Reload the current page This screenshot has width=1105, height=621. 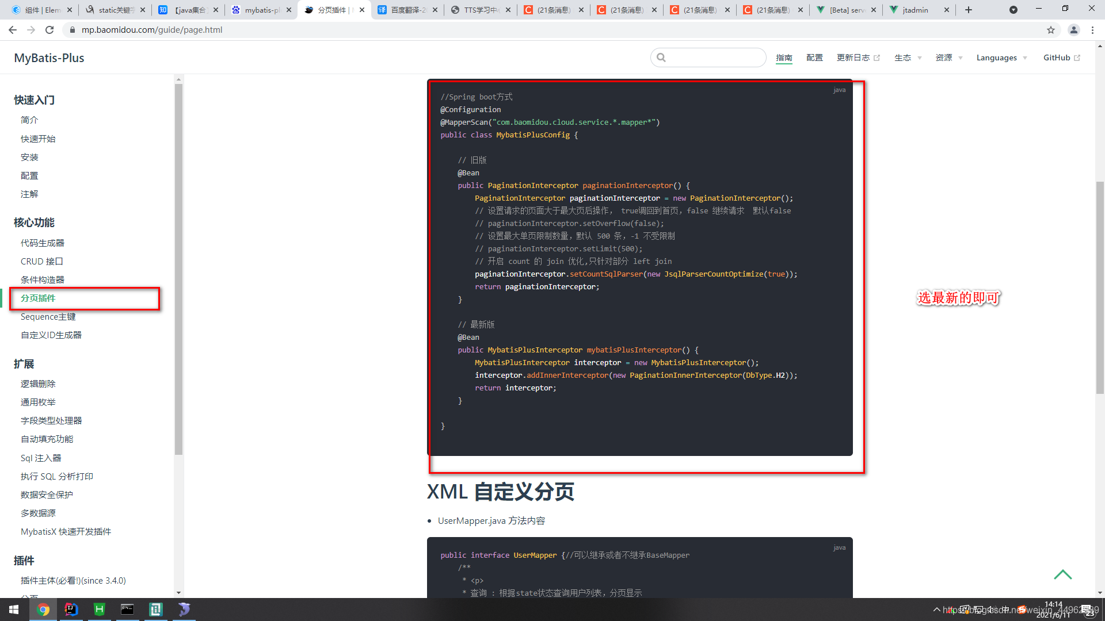tap(49, 30)
